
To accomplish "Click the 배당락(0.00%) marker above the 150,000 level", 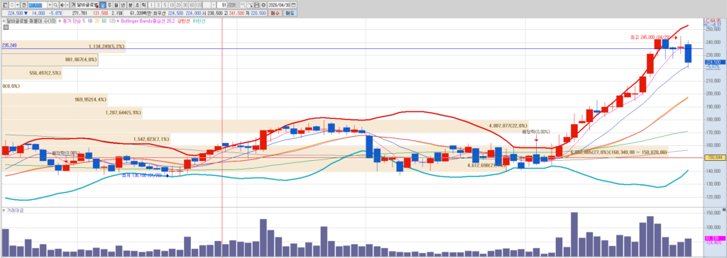I will (x=535, y=132).
